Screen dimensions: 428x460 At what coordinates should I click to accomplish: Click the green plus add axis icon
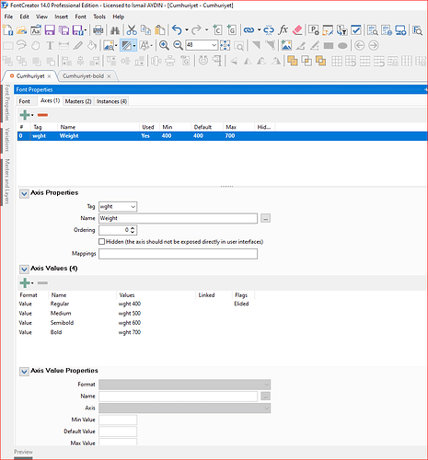point(25,115)
